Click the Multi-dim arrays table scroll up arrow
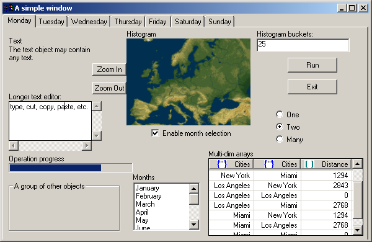This screenshot has width=372, height=242. [x=357, y=164]
